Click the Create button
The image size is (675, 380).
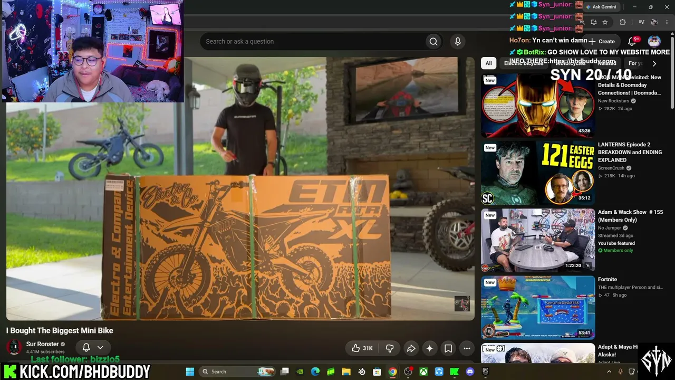(x=602, y=41)
